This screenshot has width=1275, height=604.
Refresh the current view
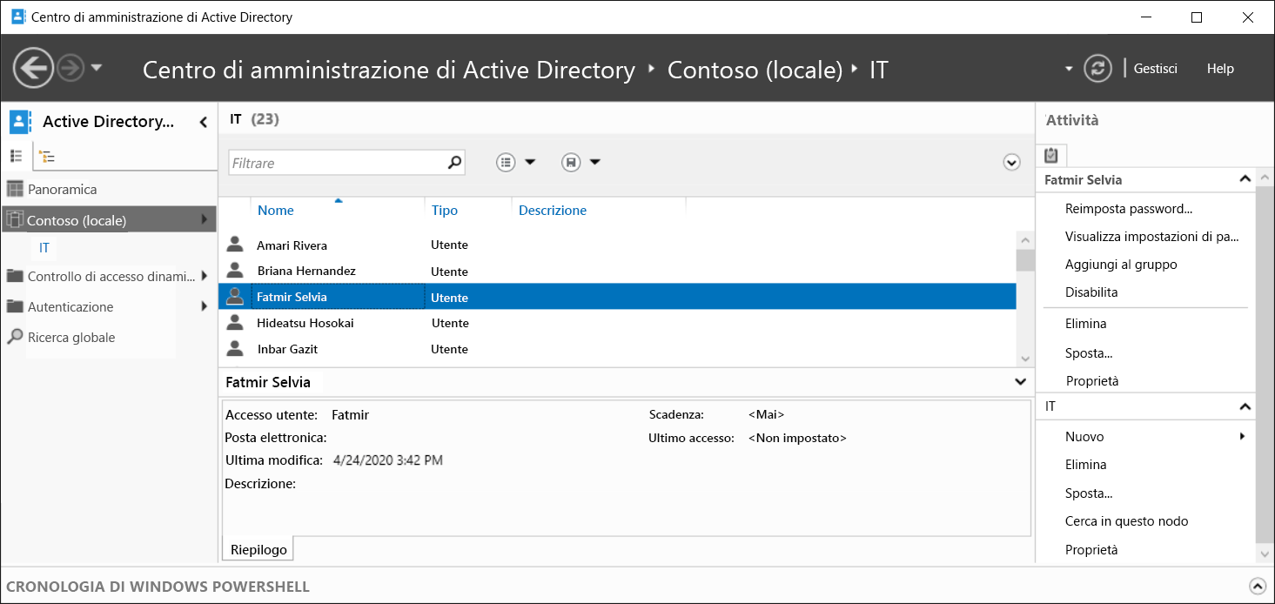1097,68
